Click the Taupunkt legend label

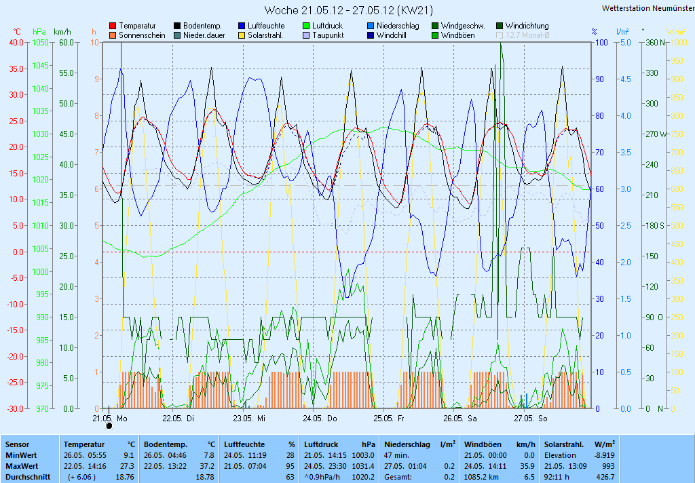pyautogui.click(x=329, y=35)
